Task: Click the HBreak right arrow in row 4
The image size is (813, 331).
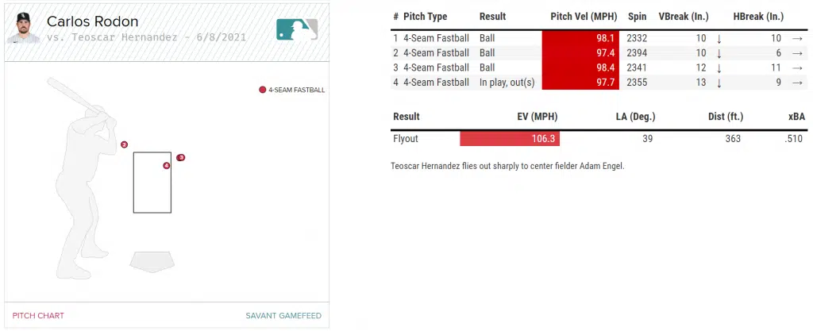Action: pos(797,82)
